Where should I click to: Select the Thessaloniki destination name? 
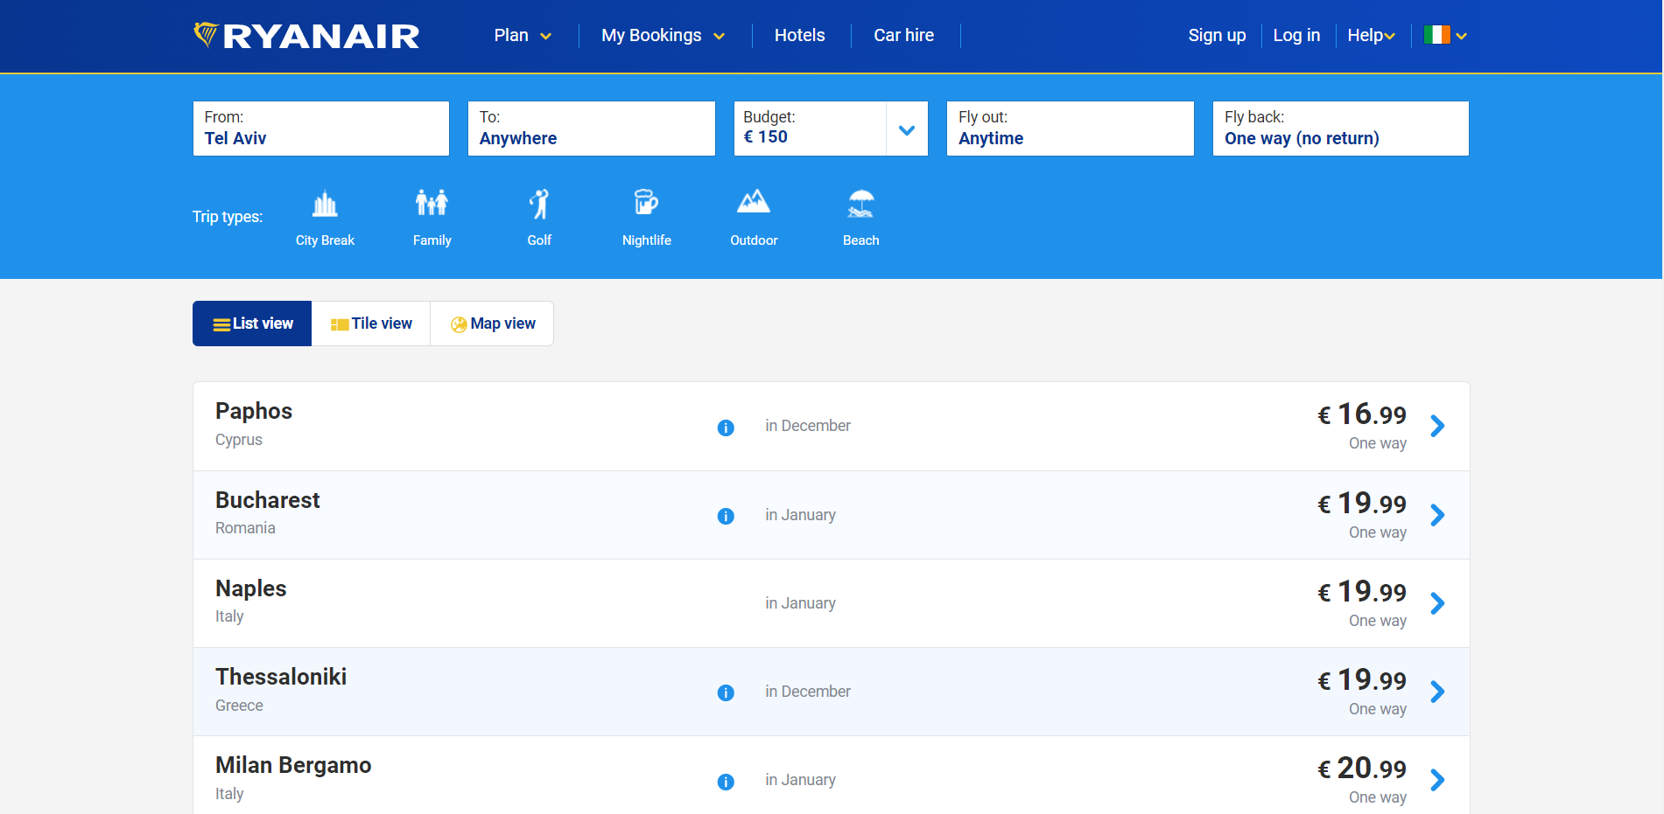[x=281, y=677]
